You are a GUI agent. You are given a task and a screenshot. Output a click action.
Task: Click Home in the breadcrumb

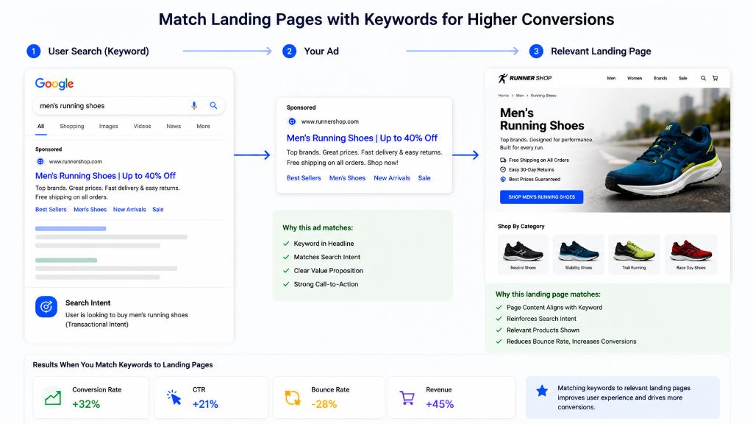503,96
